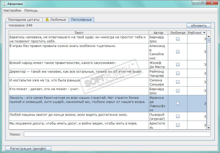The height and width of the screenshot is (153, 220).
Task: Toggle favorite for Реймонд Чандлер quote
Action: 178,73
